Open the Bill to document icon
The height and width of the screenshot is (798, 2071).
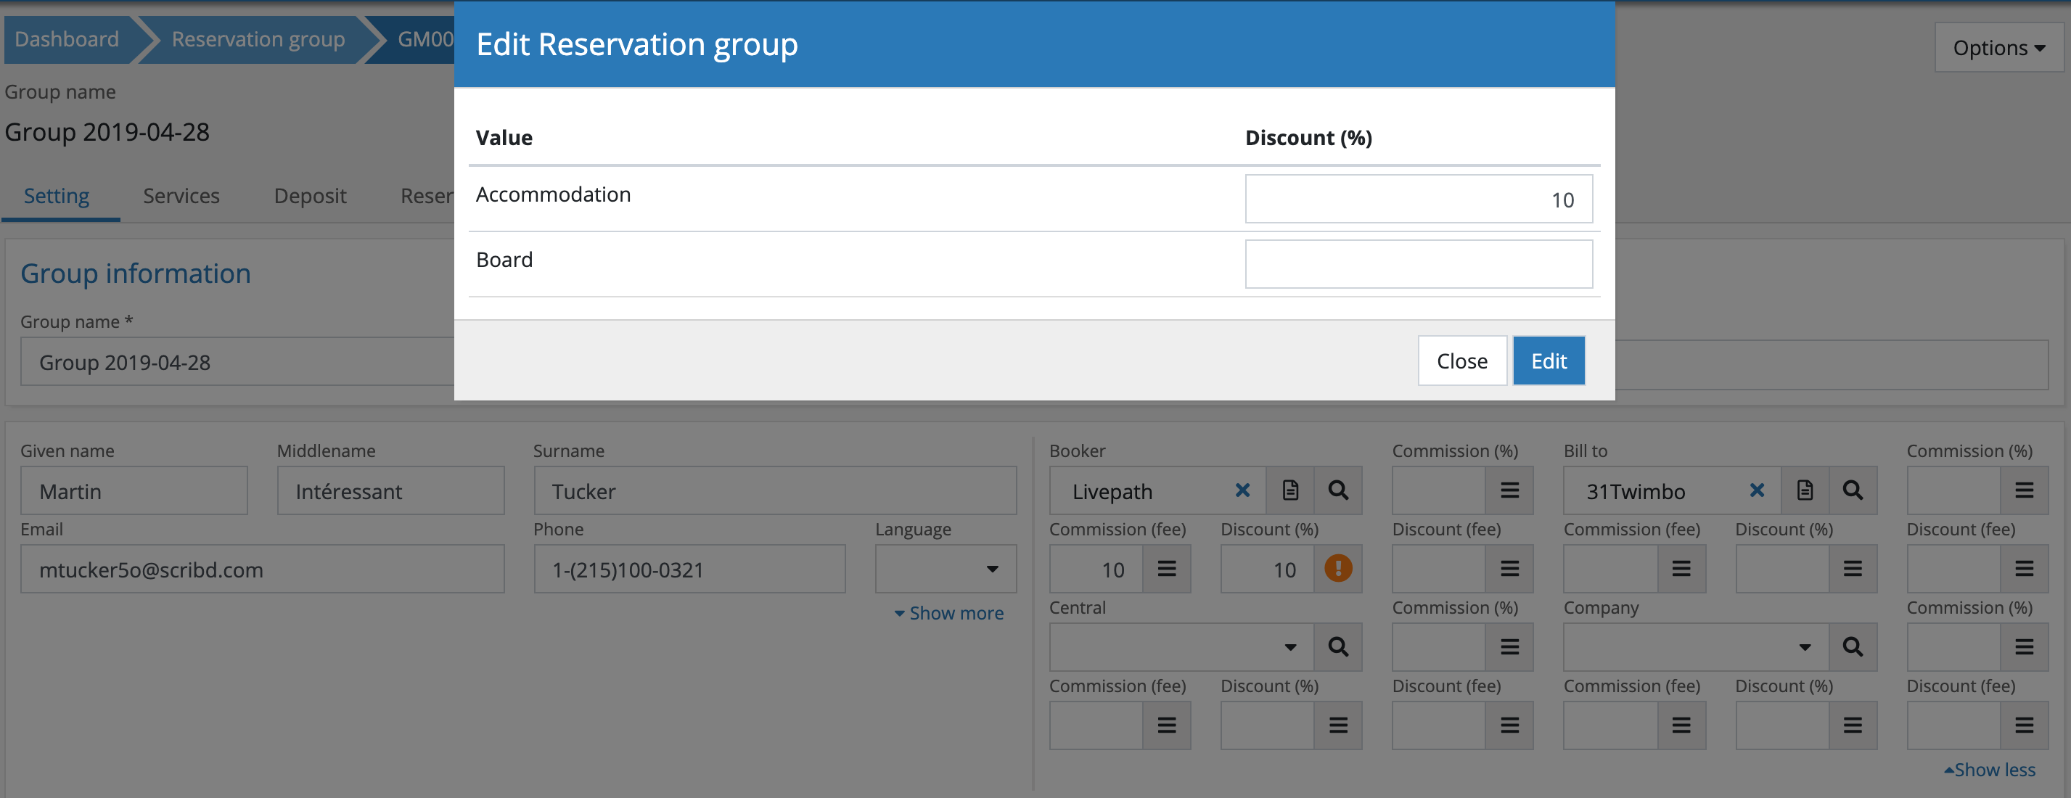[1804, 490]
